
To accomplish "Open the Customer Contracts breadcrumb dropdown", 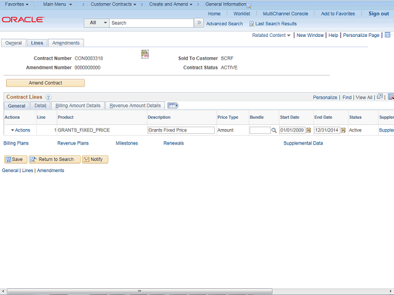I will 113,4.
